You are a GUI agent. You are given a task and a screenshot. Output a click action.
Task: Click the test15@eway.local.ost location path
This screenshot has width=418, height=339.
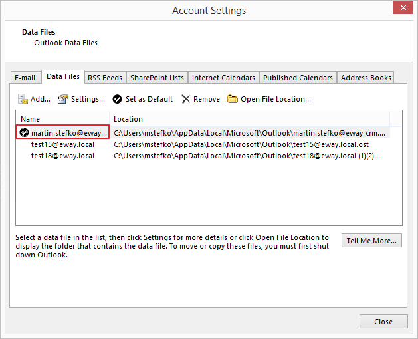241,144
